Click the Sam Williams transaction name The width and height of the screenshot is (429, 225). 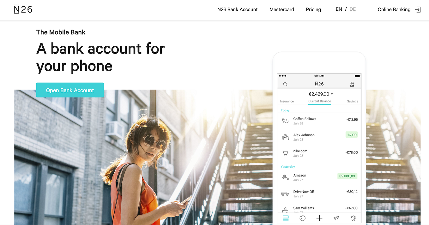(304, 208)
